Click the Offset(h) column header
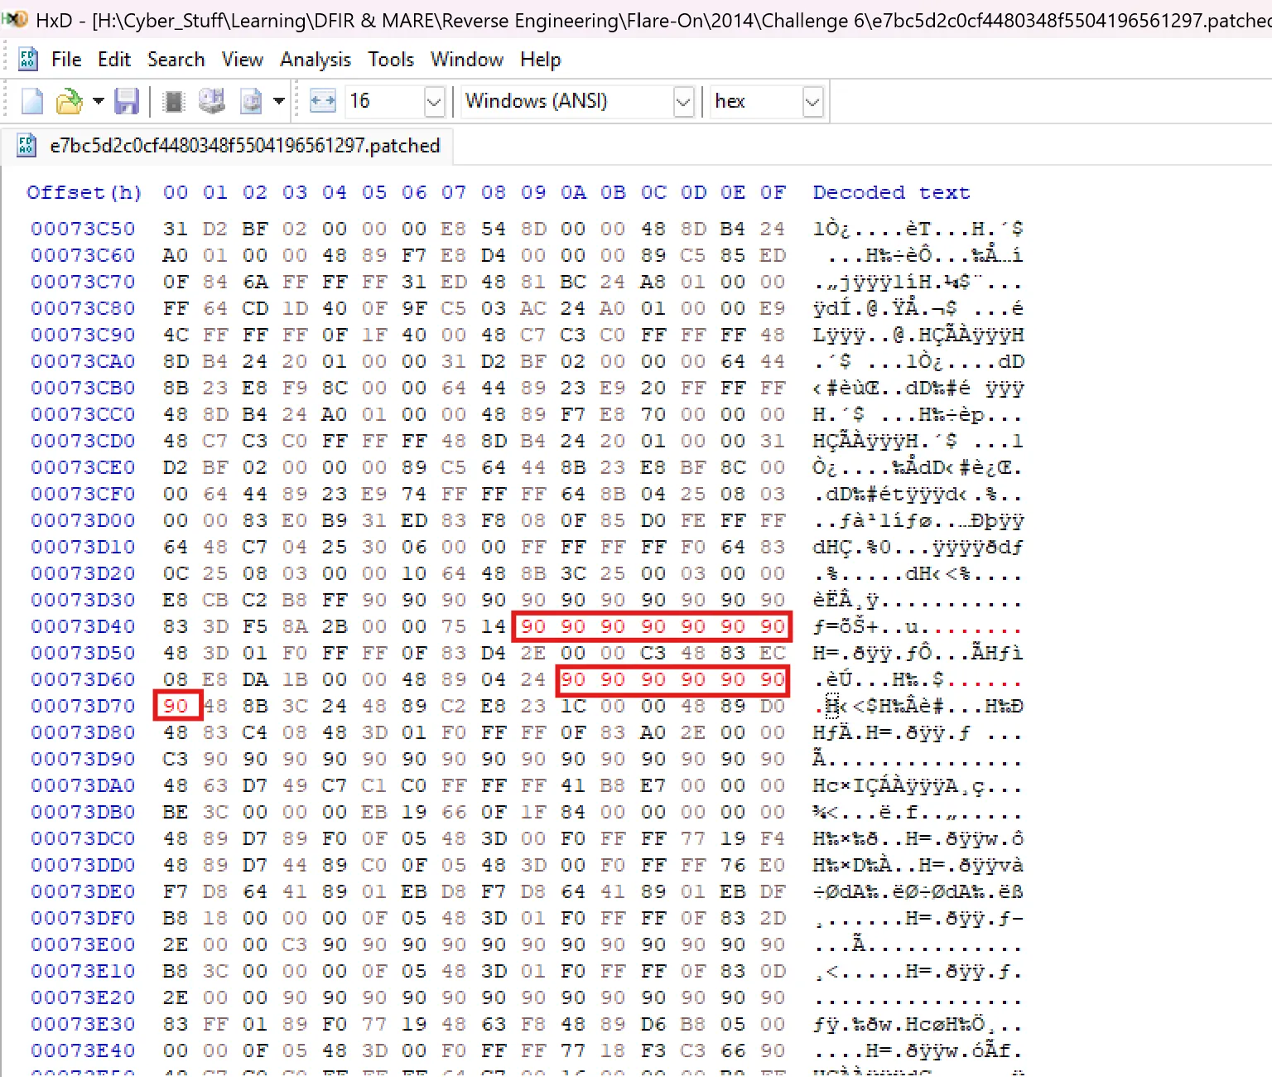 (84, 192)
